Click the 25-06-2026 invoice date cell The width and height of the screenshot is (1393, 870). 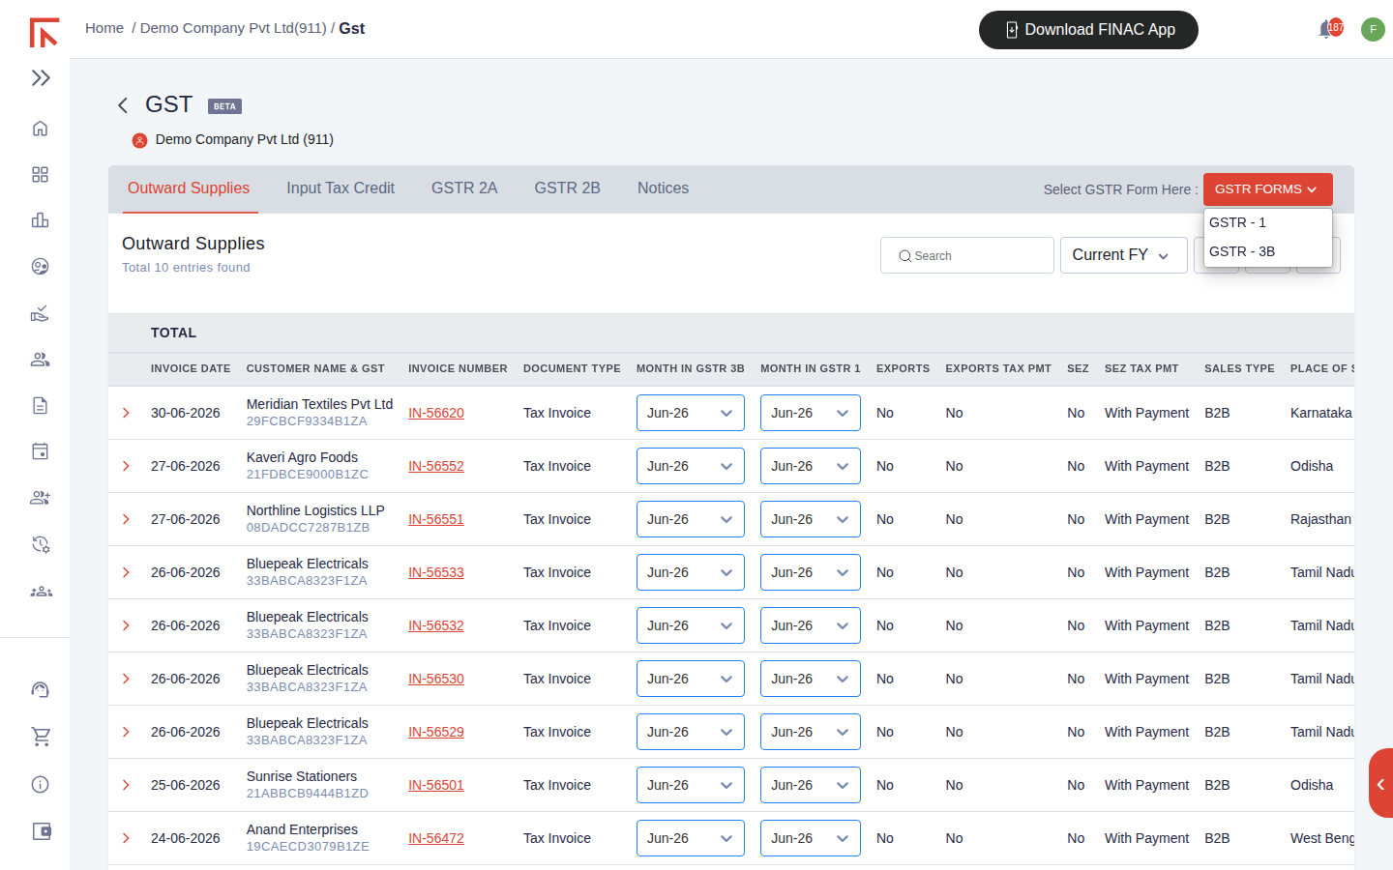pyautogui.click(x=186, y=785)
